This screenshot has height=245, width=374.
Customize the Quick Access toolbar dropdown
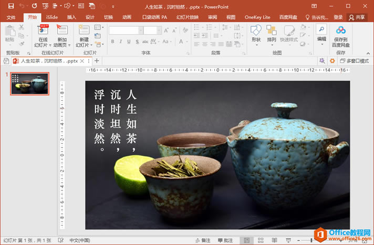[x=113, y=6]
